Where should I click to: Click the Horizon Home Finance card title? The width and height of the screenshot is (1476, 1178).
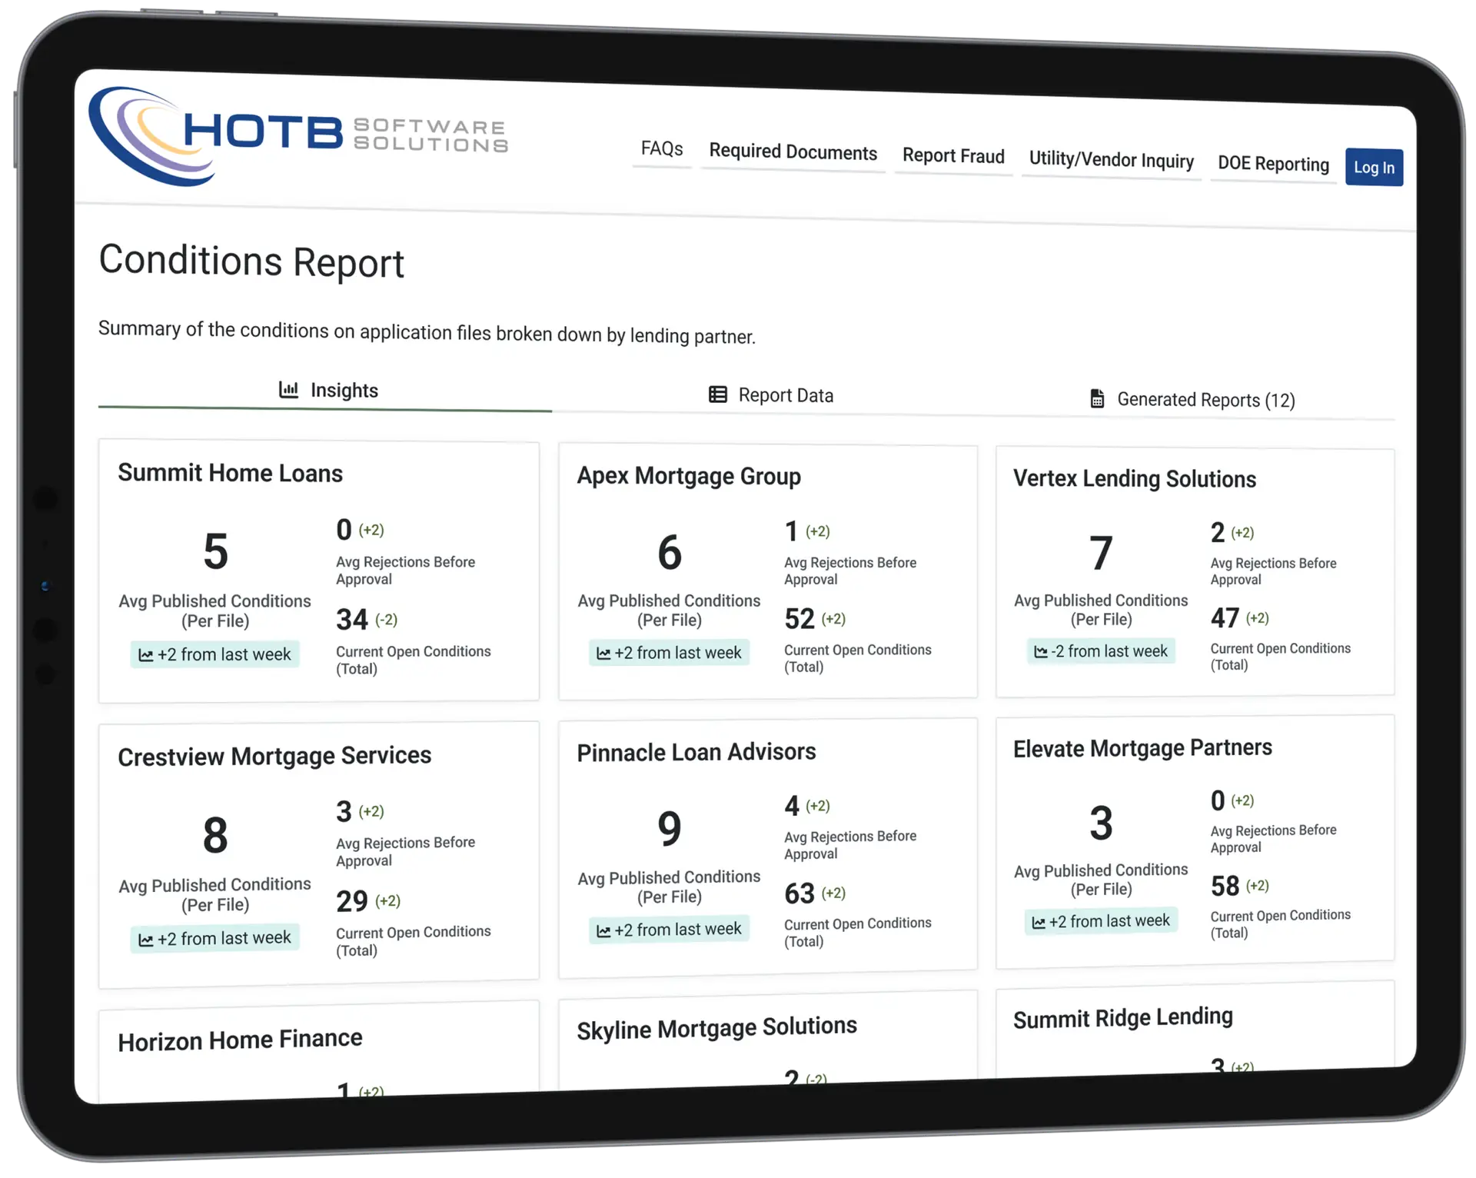click(240, 1040)
